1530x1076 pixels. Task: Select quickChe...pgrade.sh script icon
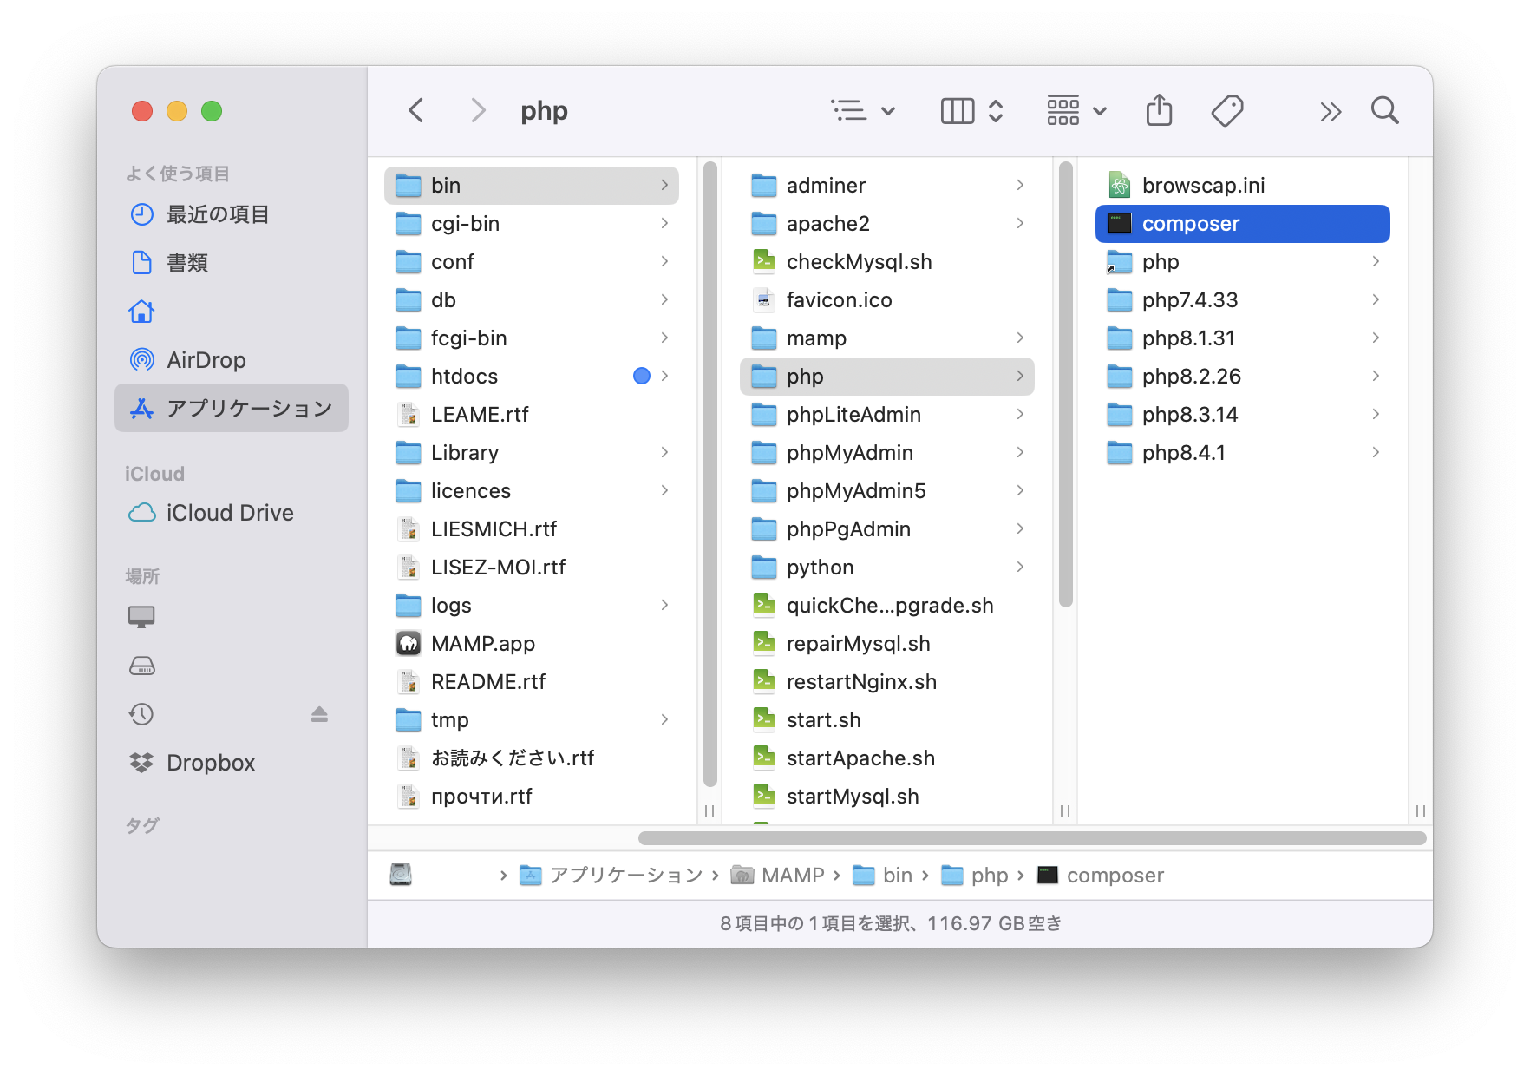(x=764, y=605)
